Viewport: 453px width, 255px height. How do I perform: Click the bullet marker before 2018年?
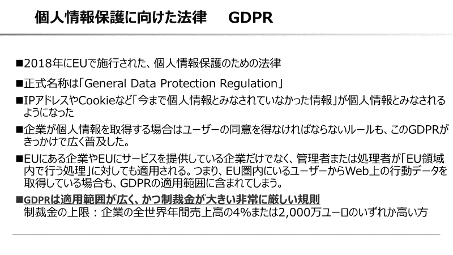point(19,62)
